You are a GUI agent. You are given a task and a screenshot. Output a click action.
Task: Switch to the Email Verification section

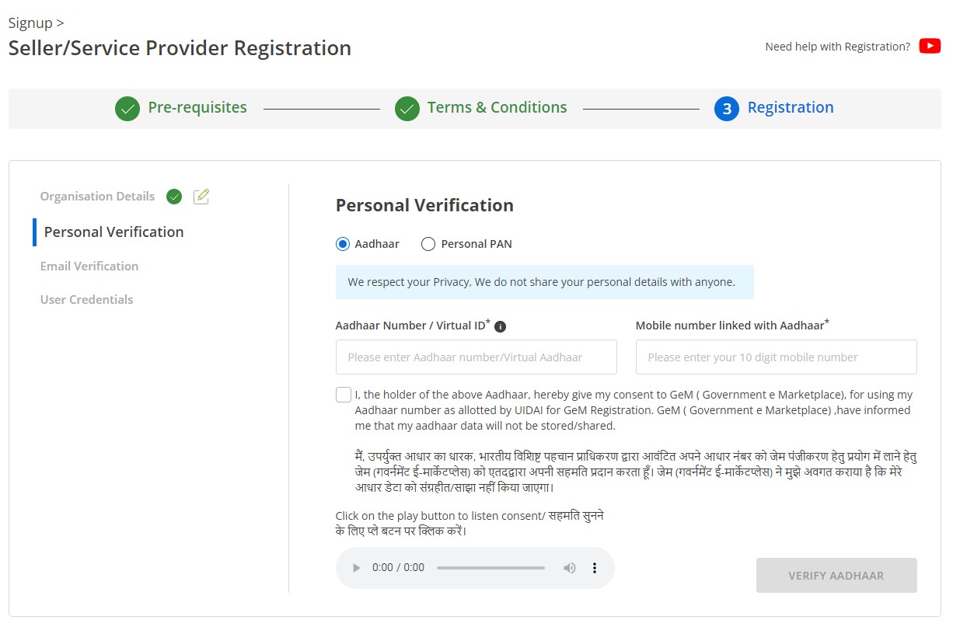(89, 266)
